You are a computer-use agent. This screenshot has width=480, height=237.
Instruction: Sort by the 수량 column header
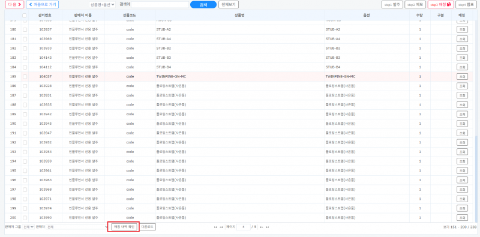[x=419, y=16]
